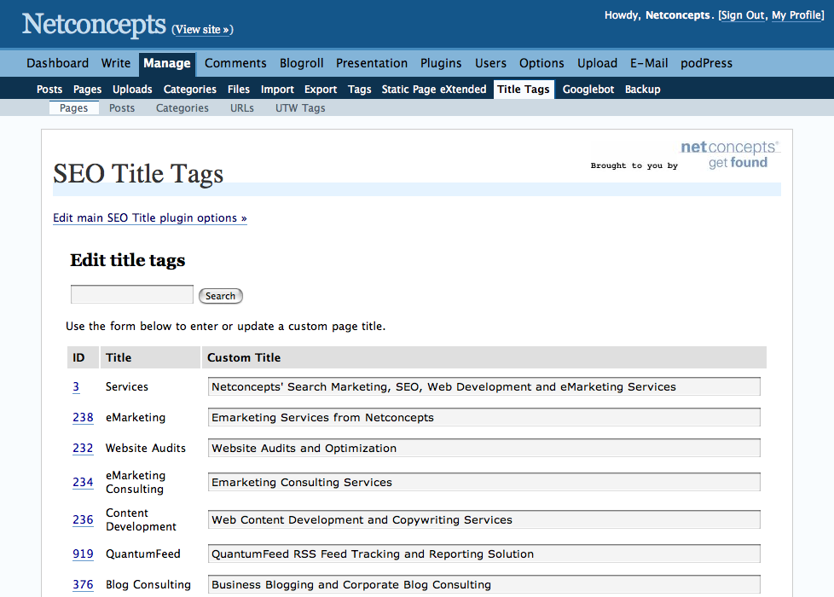Go to the Import submenu

pos(277,90)
